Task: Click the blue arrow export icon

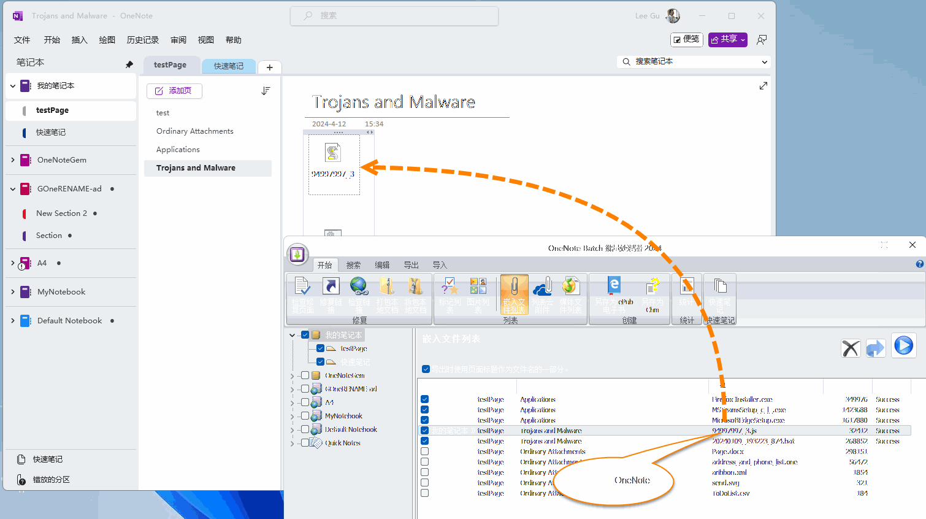Action: point(876,348)
